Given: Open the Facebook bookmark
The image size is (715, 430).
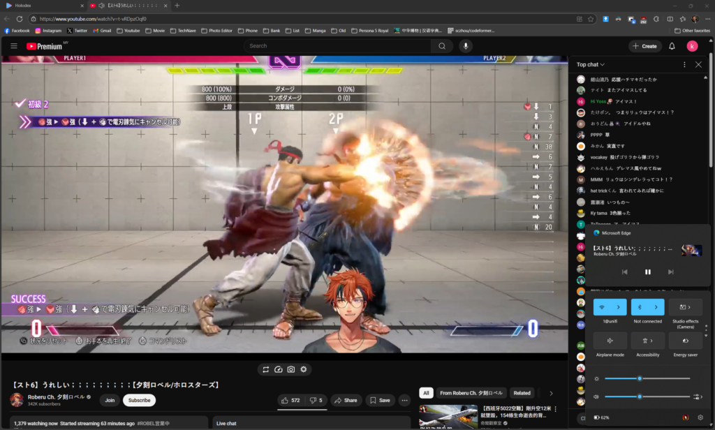Looking at the screenshot, I should tap(17, 31).
